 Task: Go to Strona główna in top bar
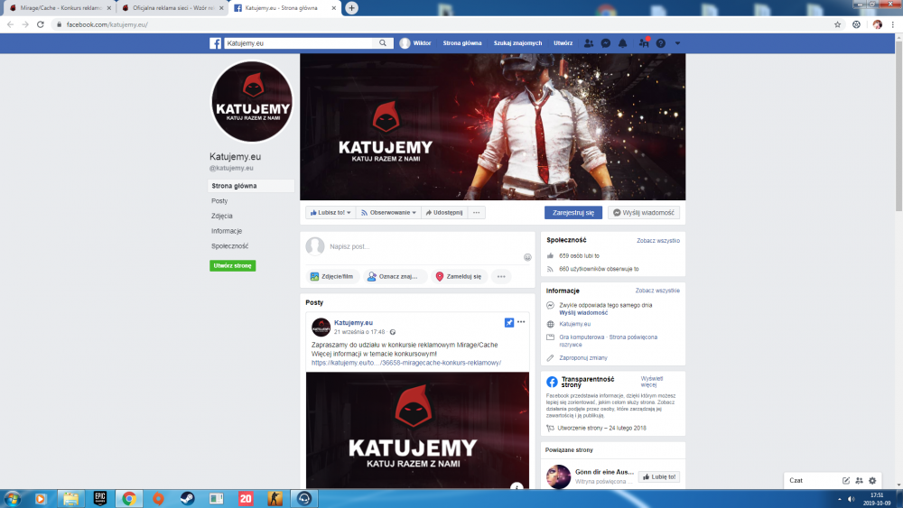click(x=461, y=43)
